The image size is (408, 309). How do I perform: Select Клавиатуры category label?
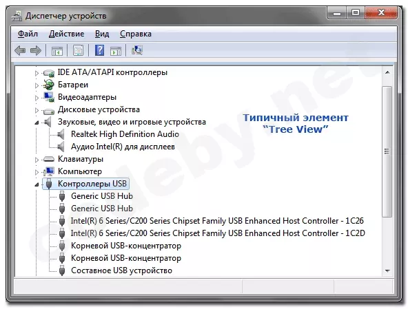pyautogui.click(x=81, y=159)
